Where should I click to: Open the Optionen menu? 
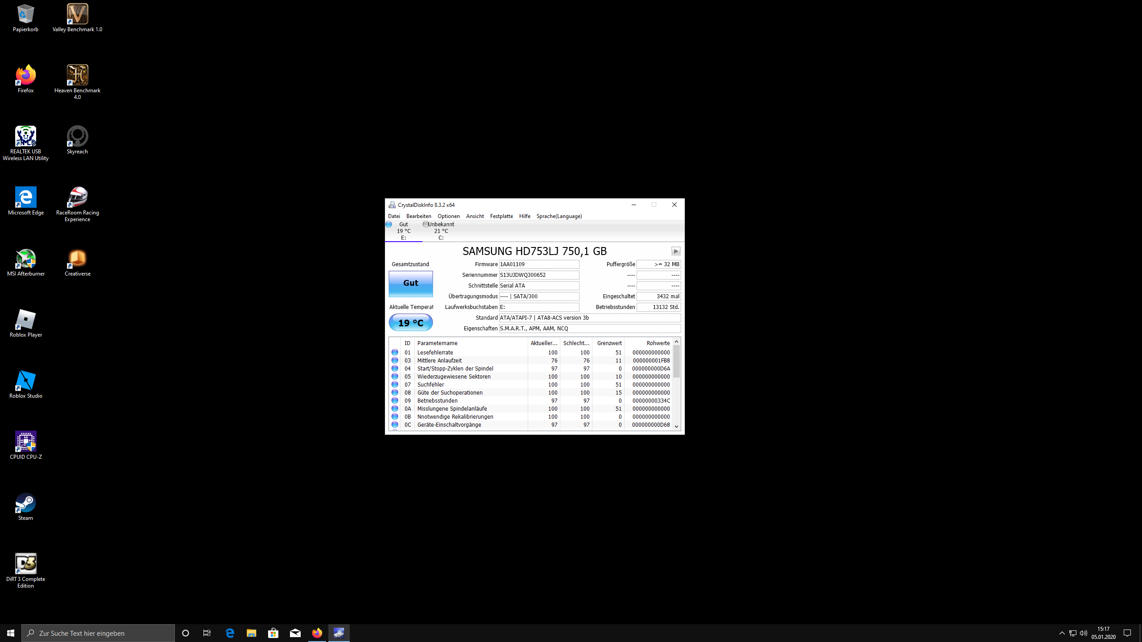(x=448, y=216)
